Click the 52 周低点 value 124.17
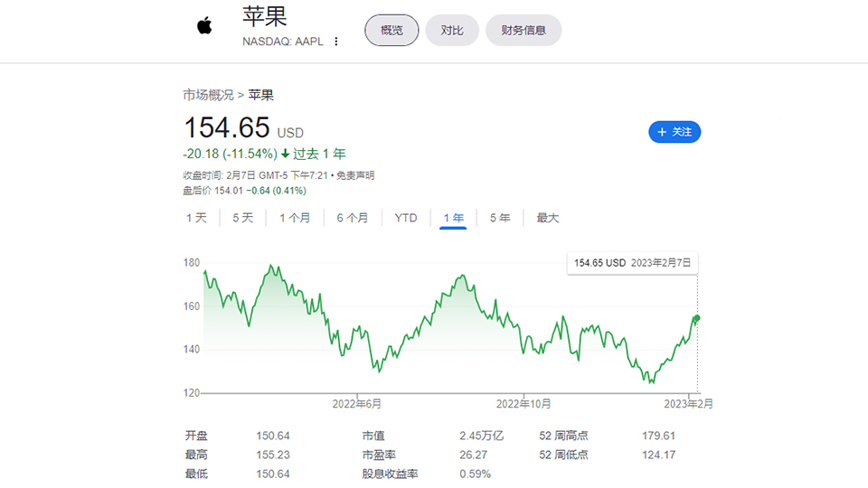The width and height of the screenshot is (868, 488). point(659,455)
